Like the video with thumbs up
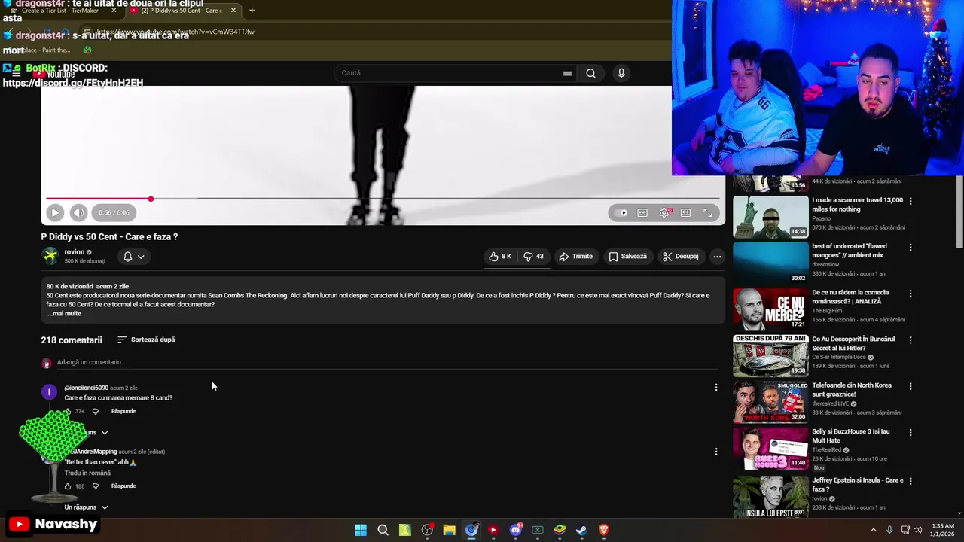Image resolution: width=964 pixels, height=542 pixels. coord(500,257)
